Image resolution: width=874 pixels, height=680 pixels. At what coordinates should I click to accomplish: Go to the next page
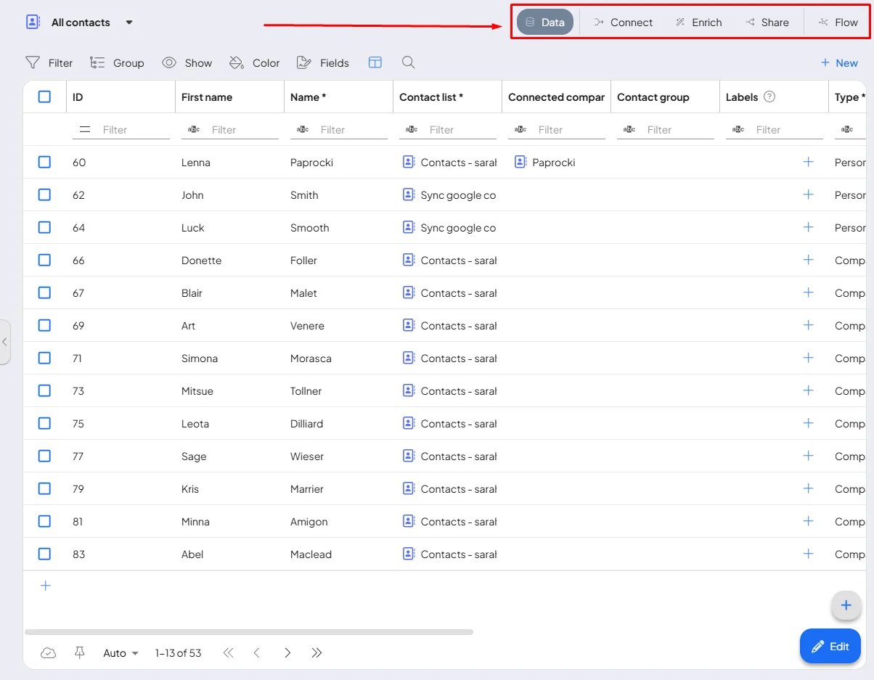(x=287, y=653)
